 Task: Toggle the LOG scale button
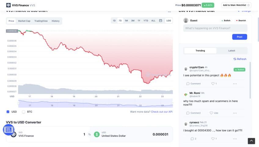[169, 21]
